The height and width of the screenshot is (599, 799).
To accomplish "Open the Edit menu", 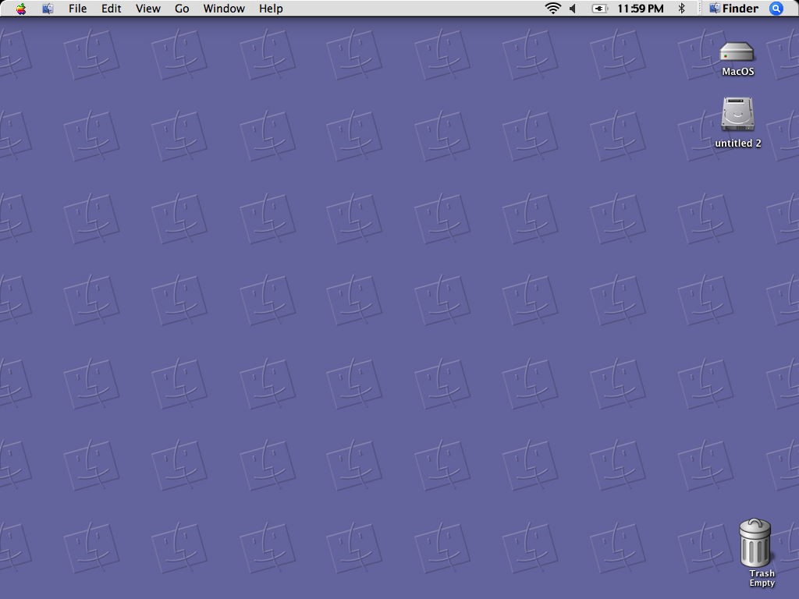I will tap(111, 9).
